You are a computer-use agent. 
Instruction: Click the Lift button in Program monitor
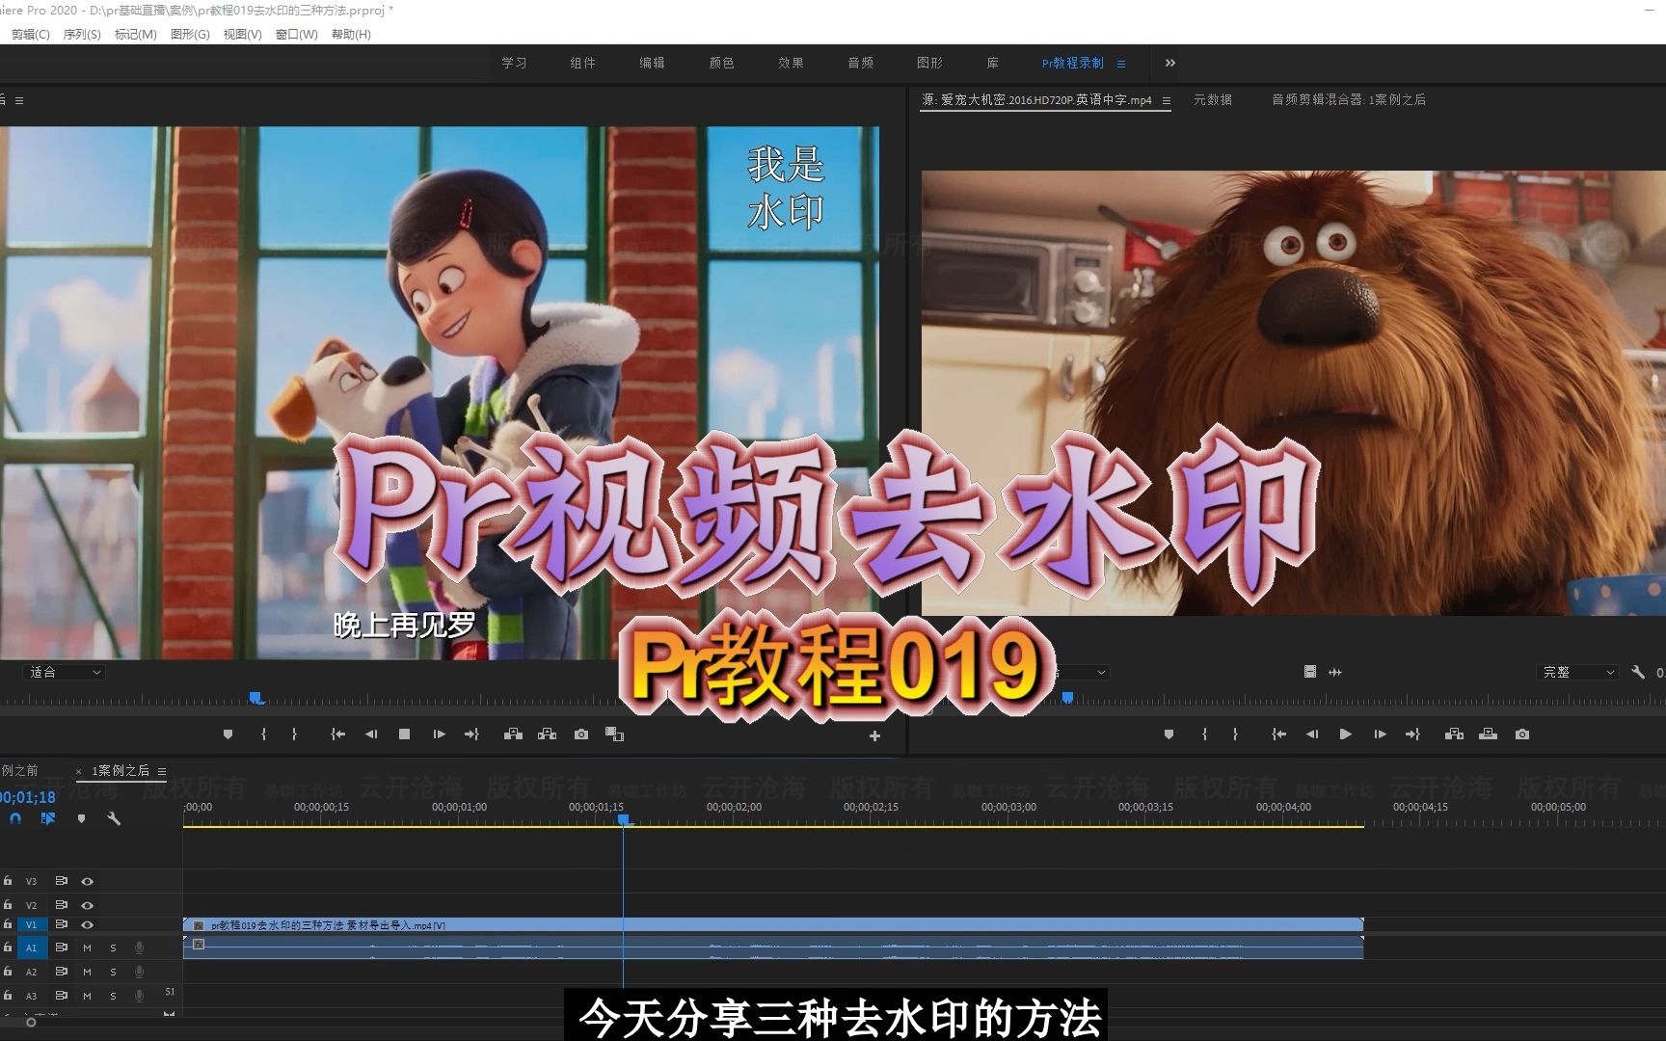(x=513, y=734)
